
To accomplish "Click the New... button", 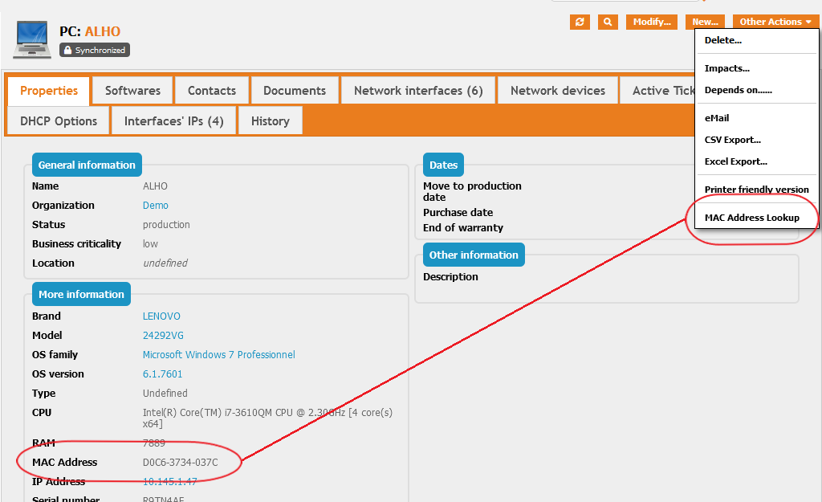I will 705,22.
